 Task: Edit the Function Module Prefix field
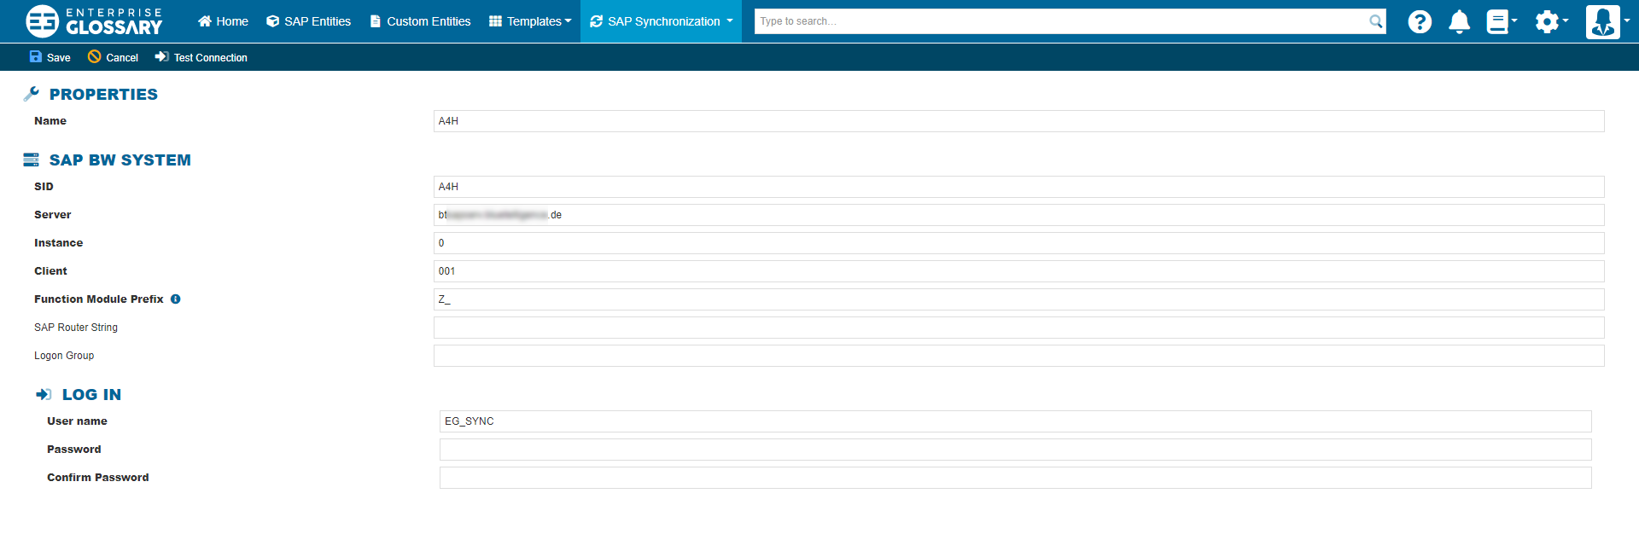tap(1018, 299)
